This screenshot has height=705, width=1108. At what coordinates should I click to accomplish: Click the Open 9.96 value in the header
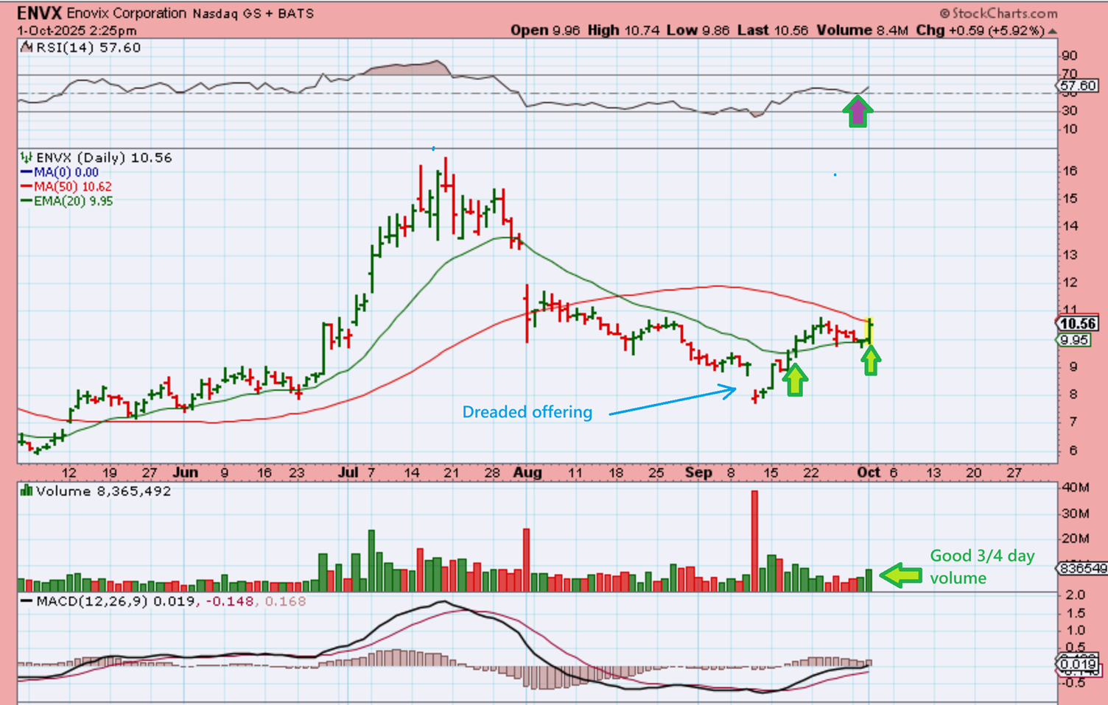pos(545,30)
